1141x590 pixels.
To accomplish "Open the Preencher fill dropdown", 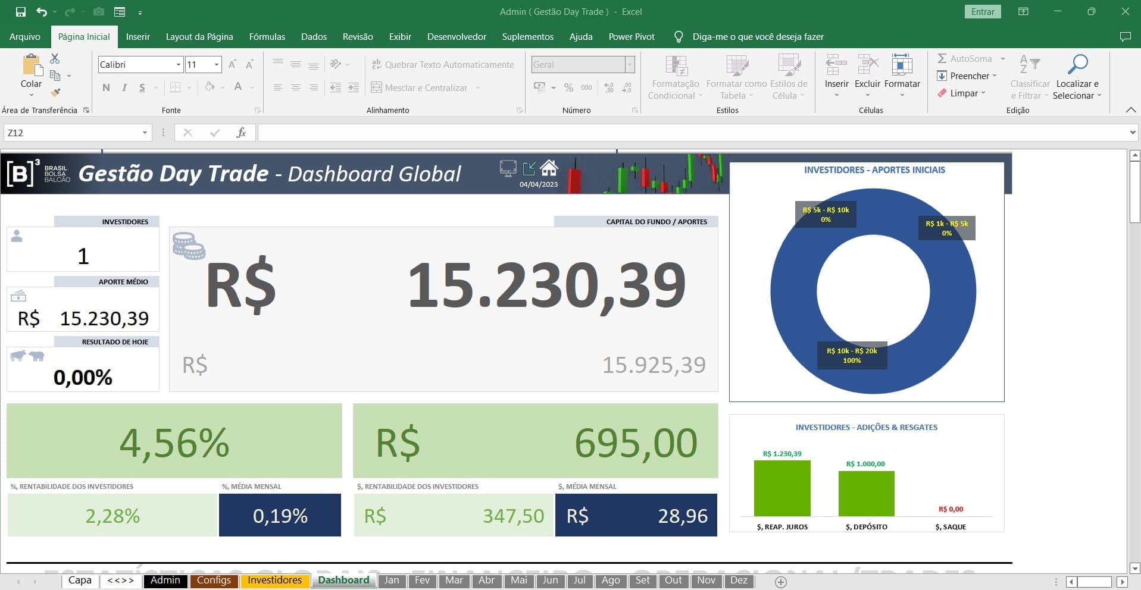I will tap(967, 76).
